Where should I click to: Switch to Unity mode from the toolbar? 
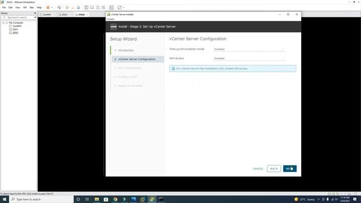tap(103, 7)
